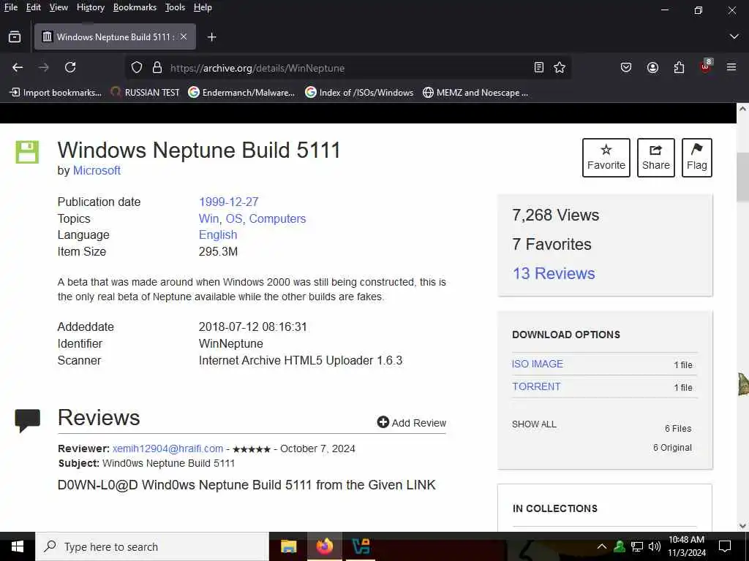Screen dimensions: 749x561
Task: Go back to the previous page
Action: click(x=18, y=68)
